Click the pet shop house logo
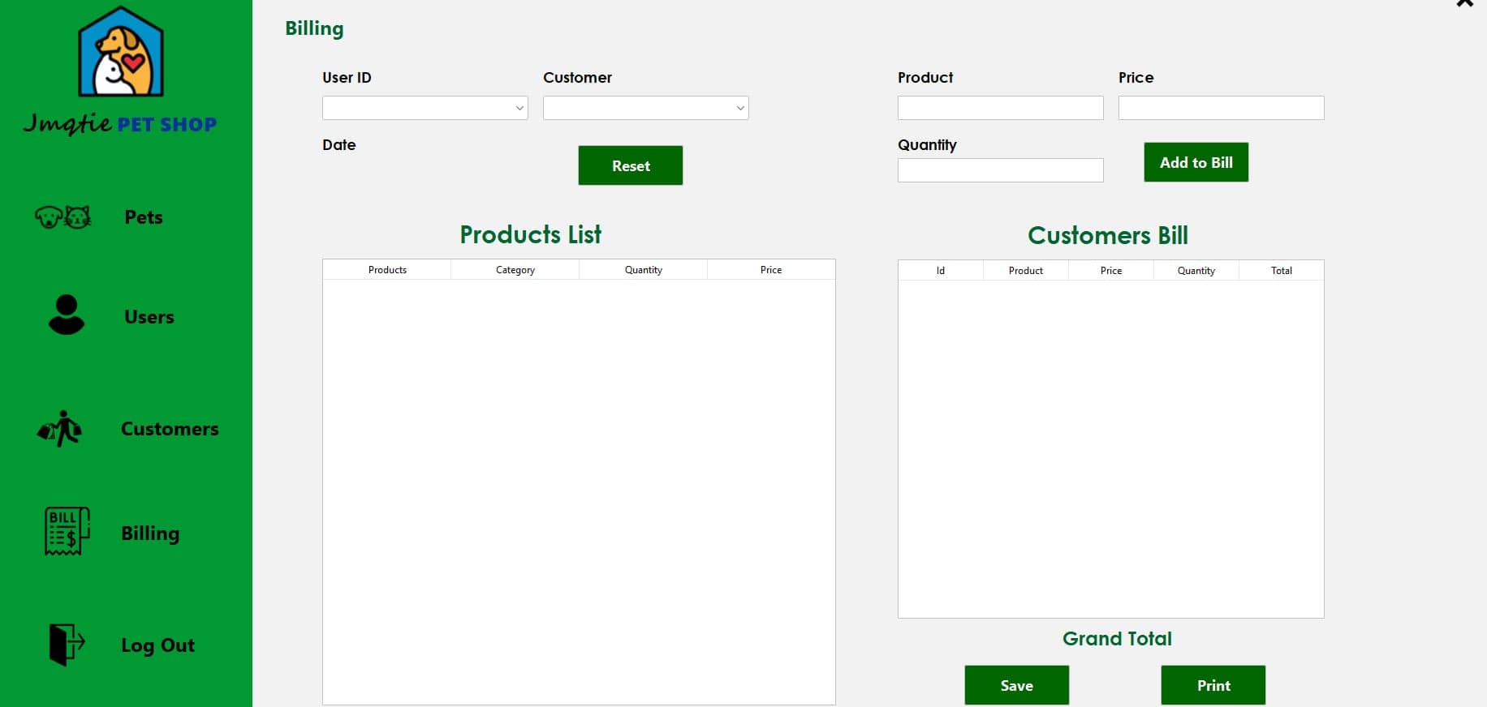 121,52
